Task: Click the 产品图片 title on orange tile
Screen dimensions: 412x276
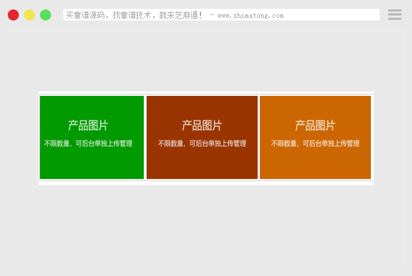Action: [315, 126]
